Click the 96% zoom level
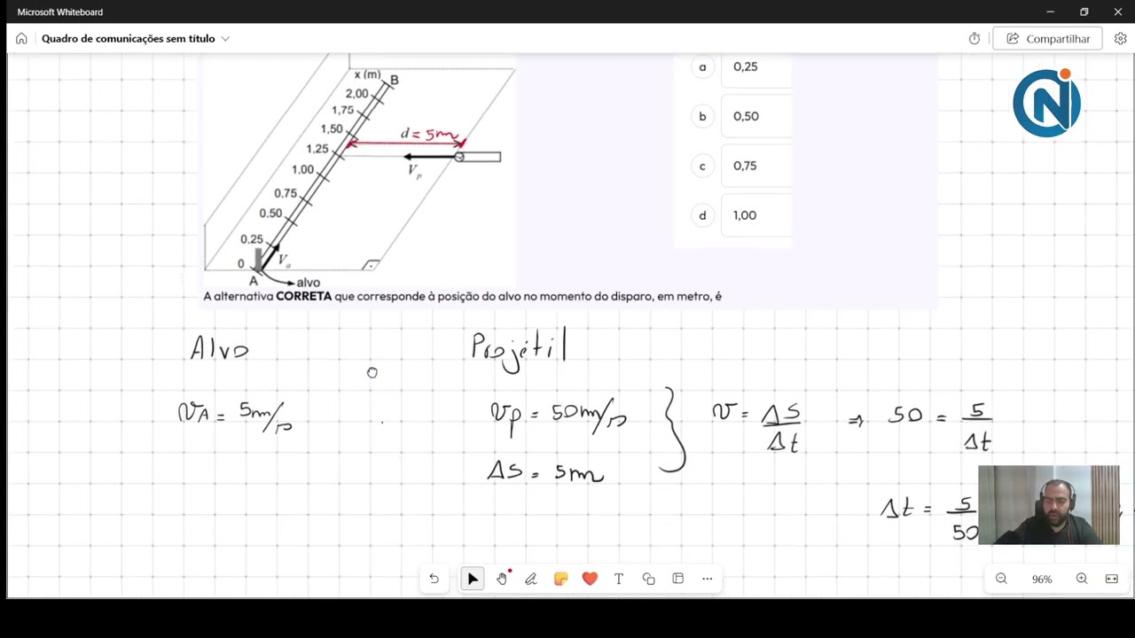The height and width of the screenshot is (638, 1135). point(1042,580)
